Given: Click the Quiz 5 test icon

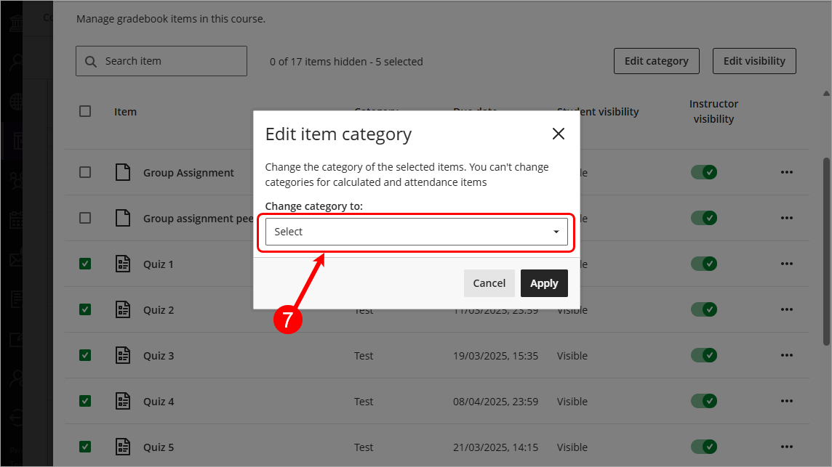Looking at the screenshot, I should [123, 447].
